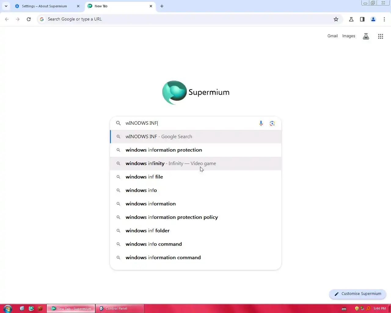Bookmark this tab with star icon
This screenshot has width=391, height=313.
point(336,19)
